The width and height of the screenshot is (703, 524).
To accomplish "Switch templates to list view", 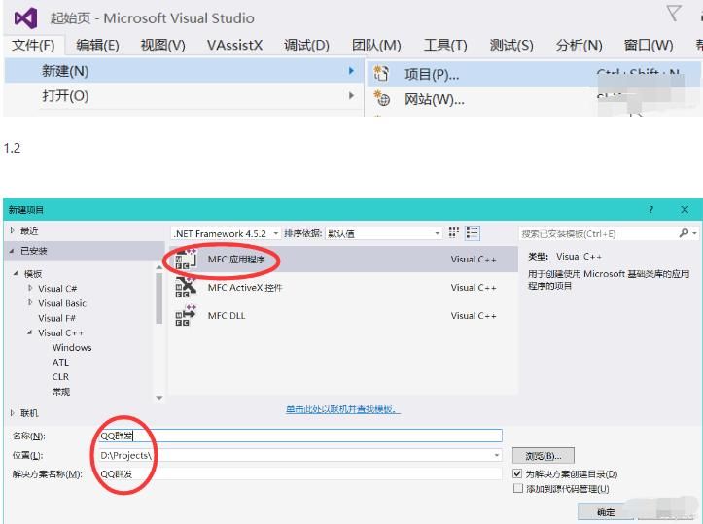I will [x=473, y=232].
